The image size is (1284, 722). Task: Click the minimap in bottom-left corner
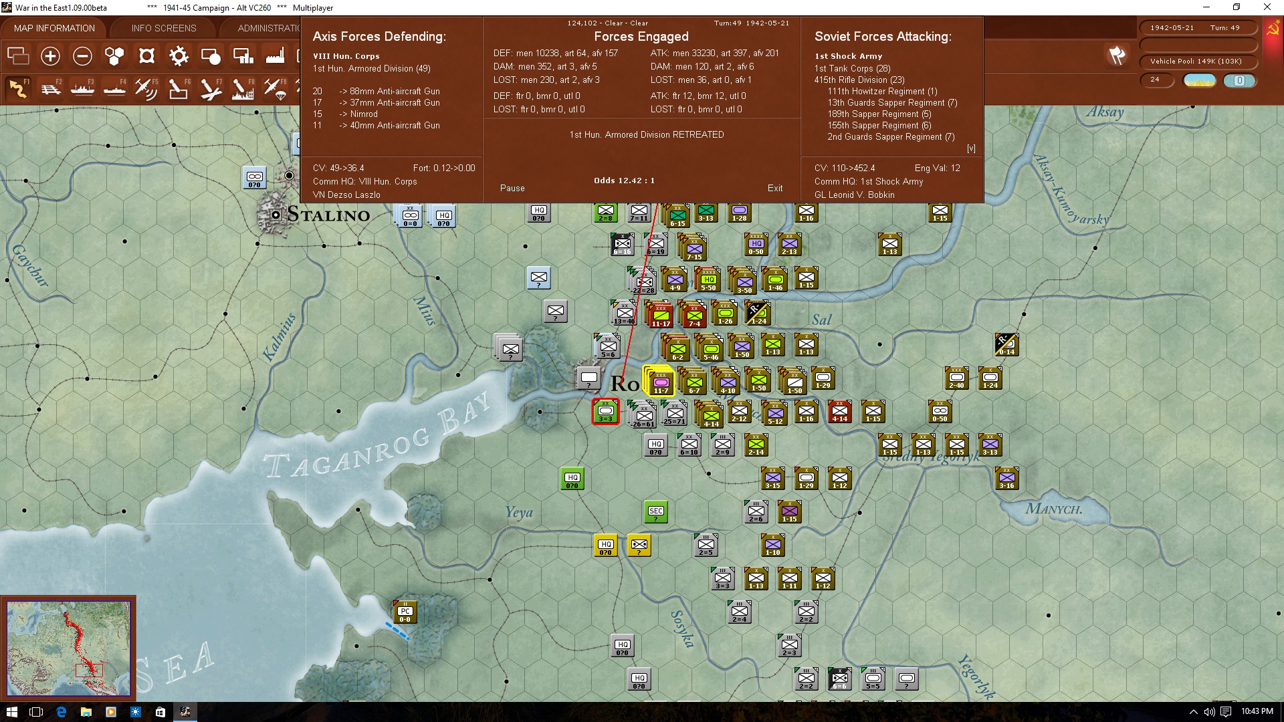[68, 647]
